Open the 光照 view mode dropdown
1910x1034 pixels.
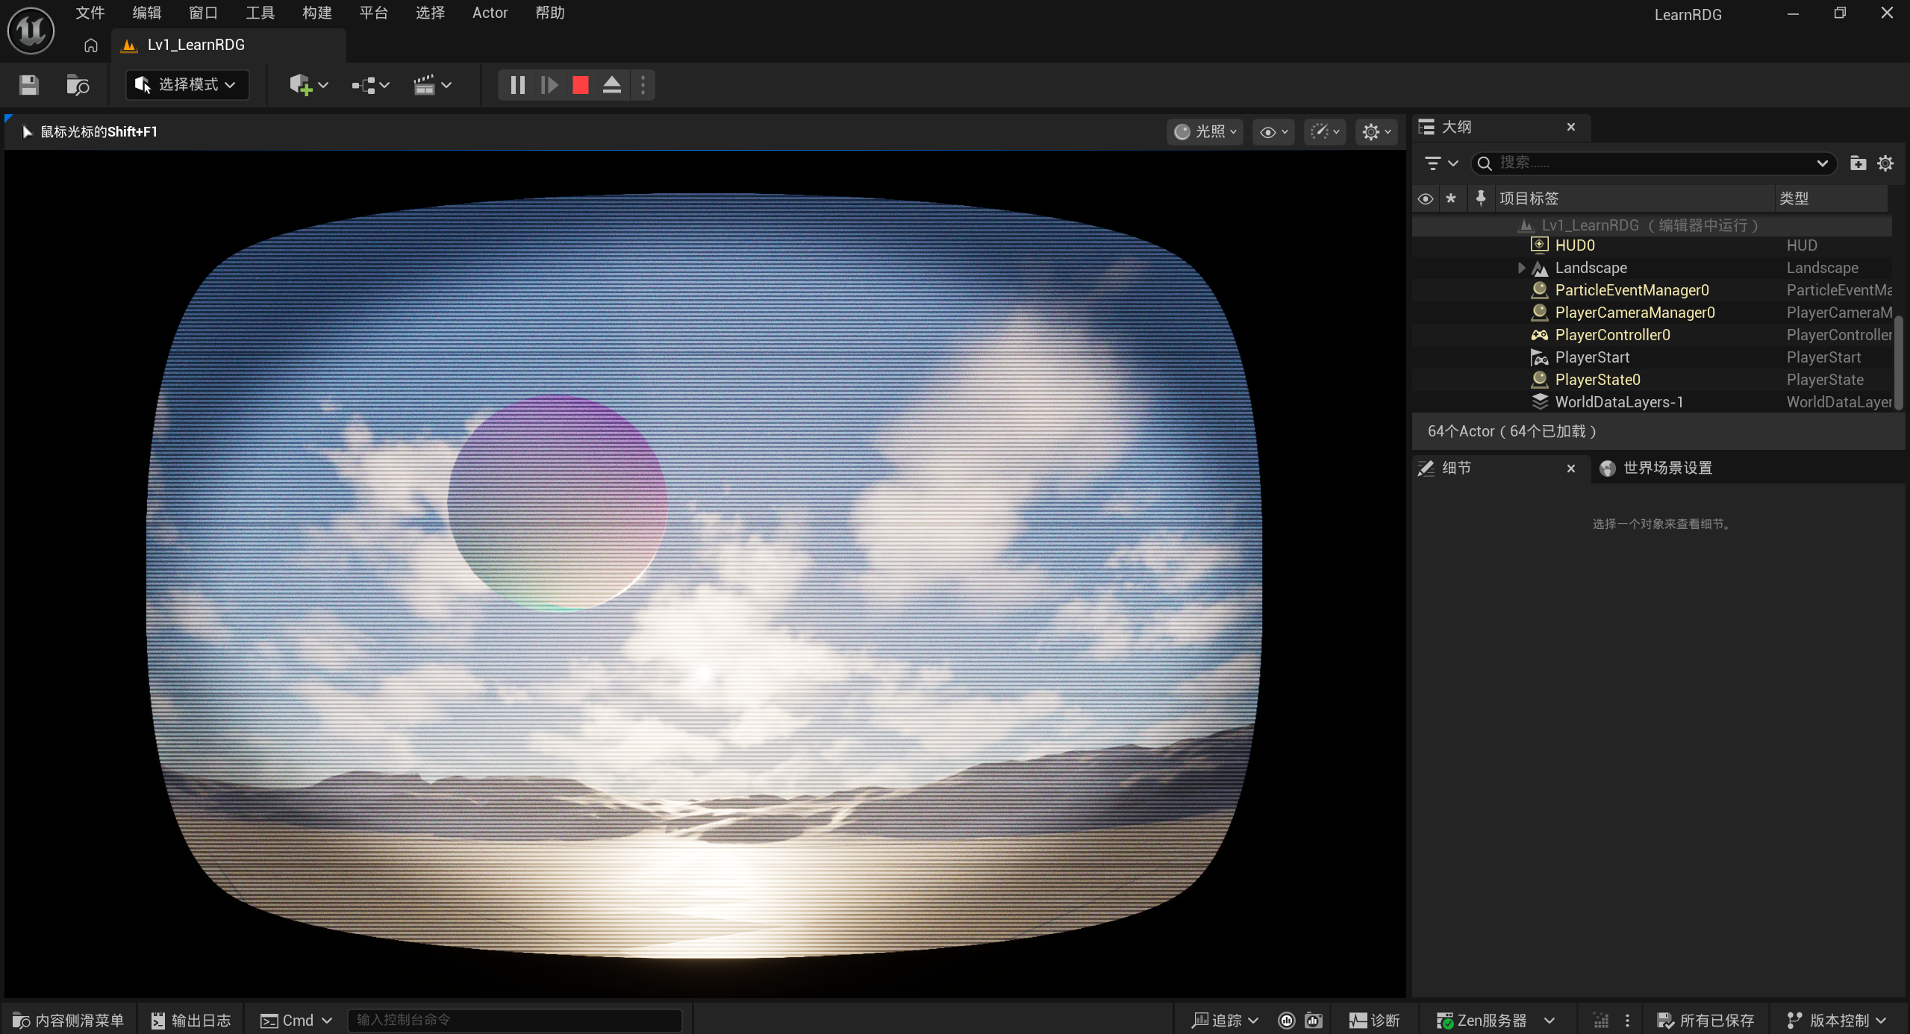1205,132
